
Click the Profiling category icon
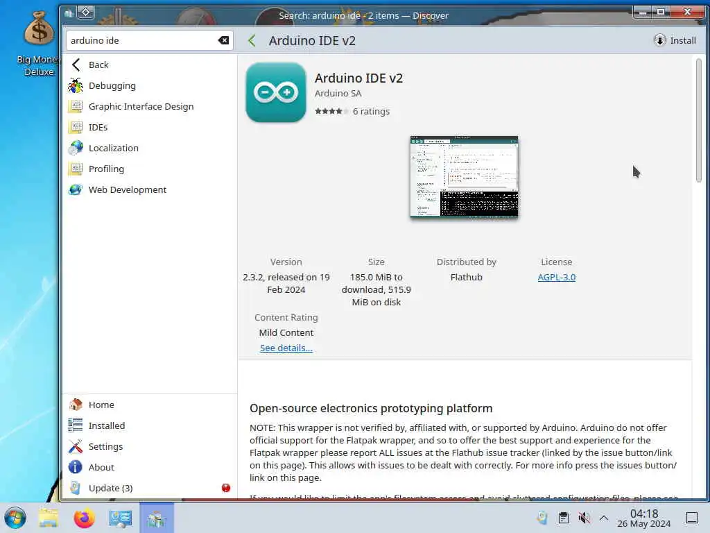[x=76, y=169]
